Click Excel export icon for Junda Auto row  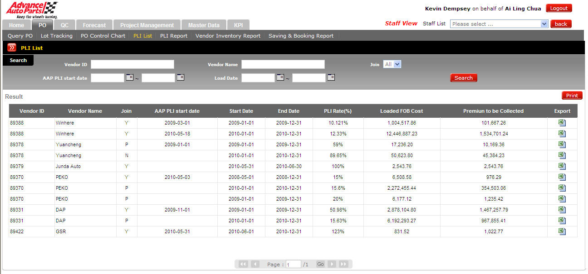tap(562, 166)
